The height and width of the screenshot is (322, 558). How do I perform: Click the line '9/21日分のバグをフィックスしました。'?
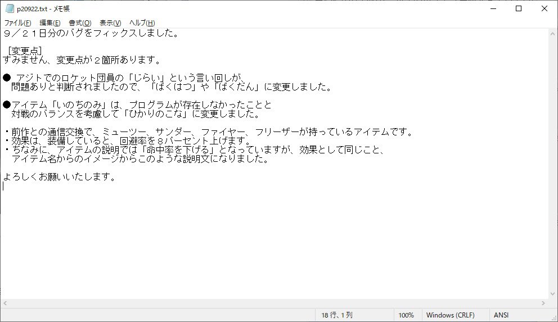coord(91,33)
